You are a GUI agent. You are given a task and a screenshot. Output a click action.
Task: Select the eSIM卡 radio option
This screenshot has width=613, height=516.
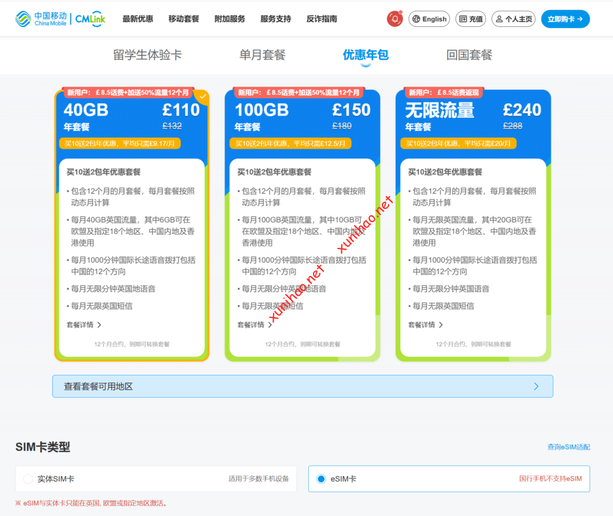click(x=321, y=479)
